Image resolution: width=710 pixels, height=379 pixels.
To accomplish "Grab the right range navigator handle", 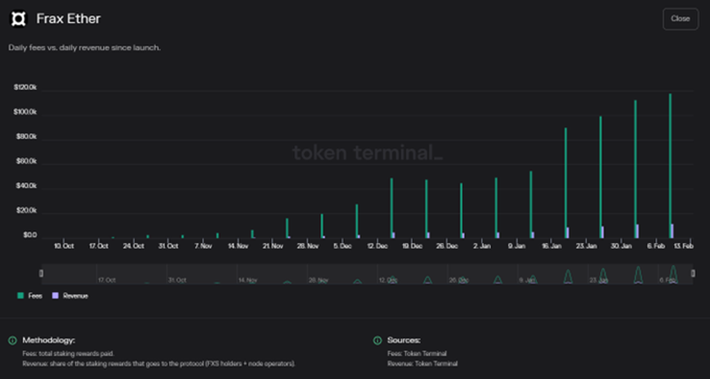I will 693,273.
